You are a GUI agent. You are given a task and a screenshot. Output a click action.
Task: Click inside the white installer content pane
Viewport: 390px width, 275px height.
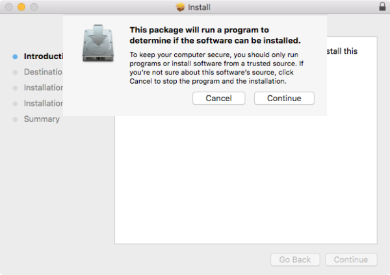point(246,182)
